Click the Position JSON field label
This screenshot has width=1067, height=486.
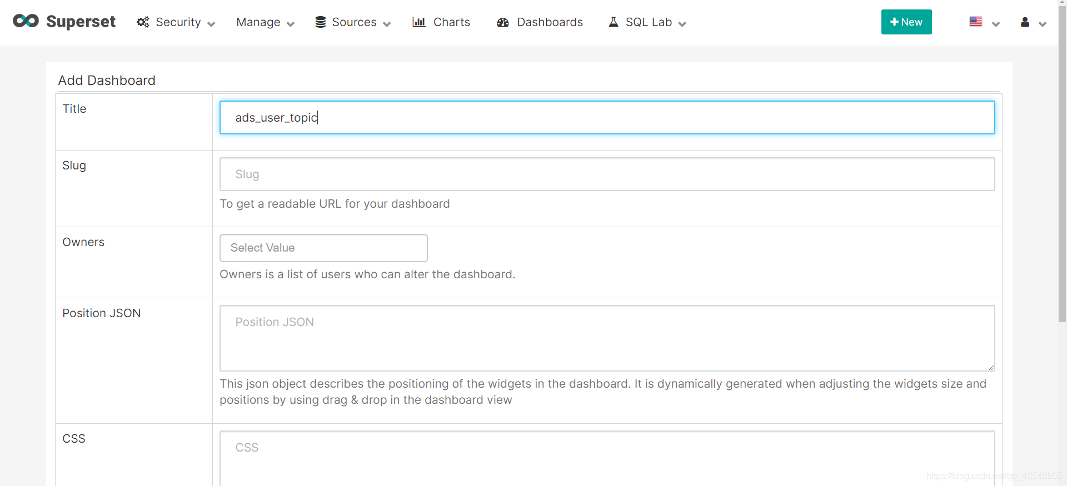(x=102, y=313)
